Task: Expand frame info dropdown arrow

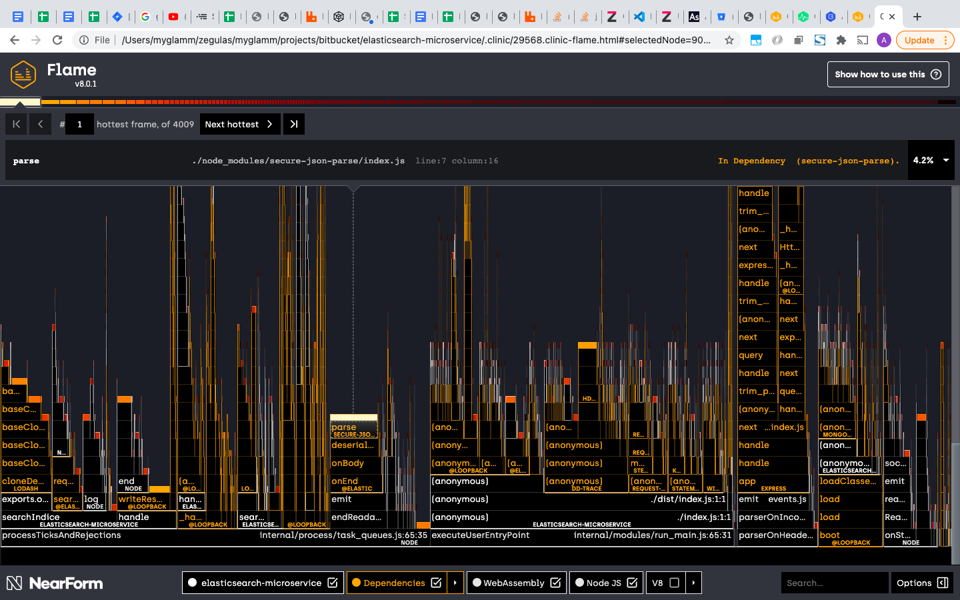Action: tap(946, 160)
